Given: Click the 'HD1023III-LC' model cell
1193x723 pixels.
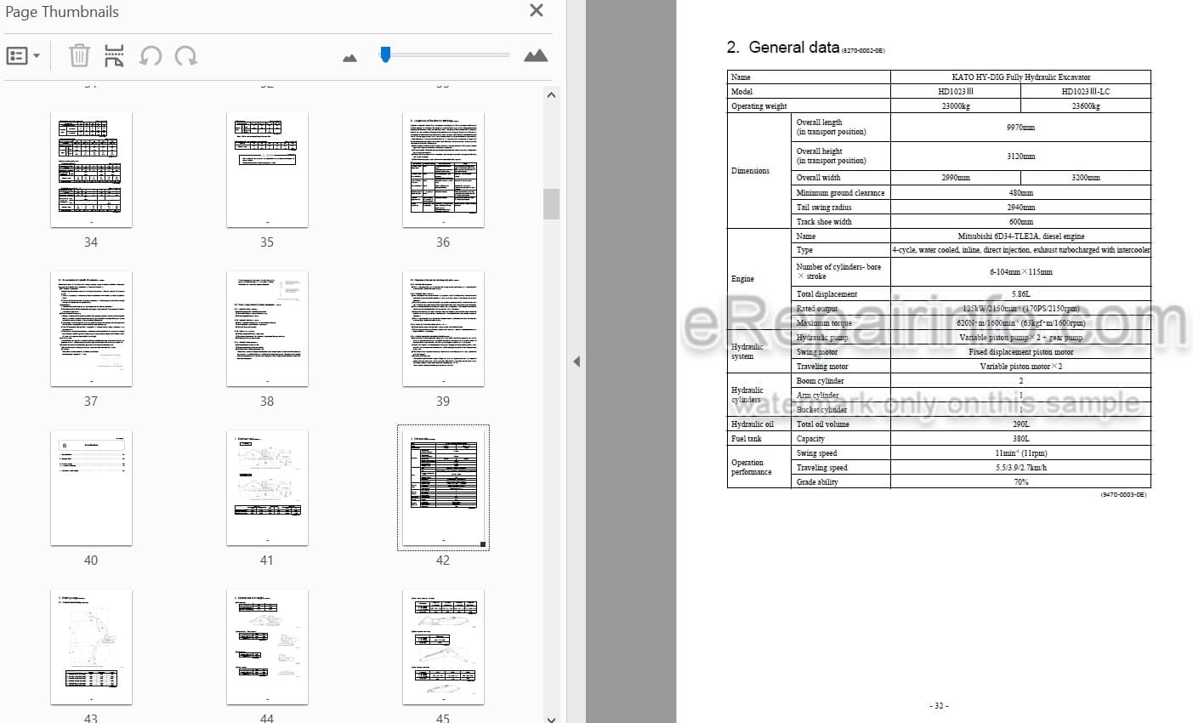Looking at the screenshot, I should [x=1085, y=91].
